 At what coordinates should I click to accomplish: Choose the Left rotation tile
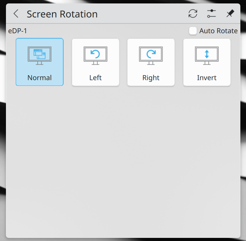click(x=95, y=62)
